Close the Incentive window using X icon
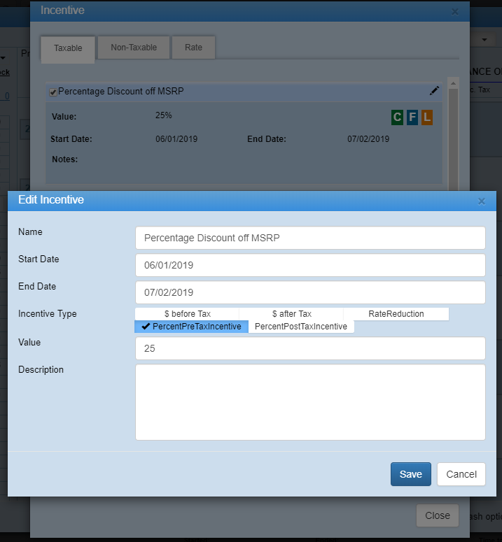Viewport: 502px width, 542px height. click(455, 12)
